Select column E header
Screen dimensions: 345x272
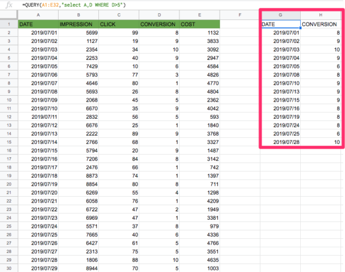(x=200, y=15)
